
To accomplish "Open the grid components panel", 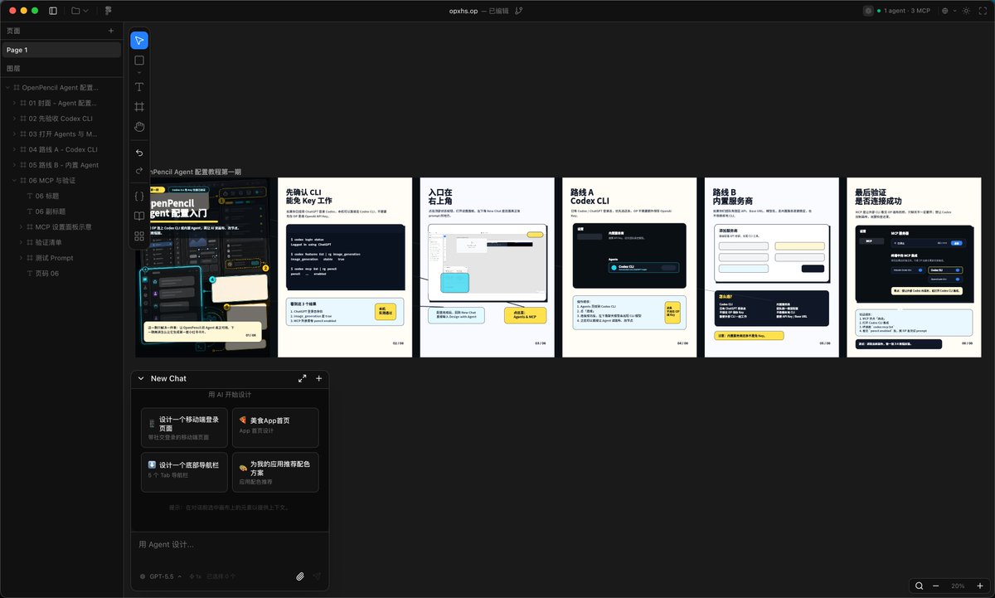I will pos(139,236).
